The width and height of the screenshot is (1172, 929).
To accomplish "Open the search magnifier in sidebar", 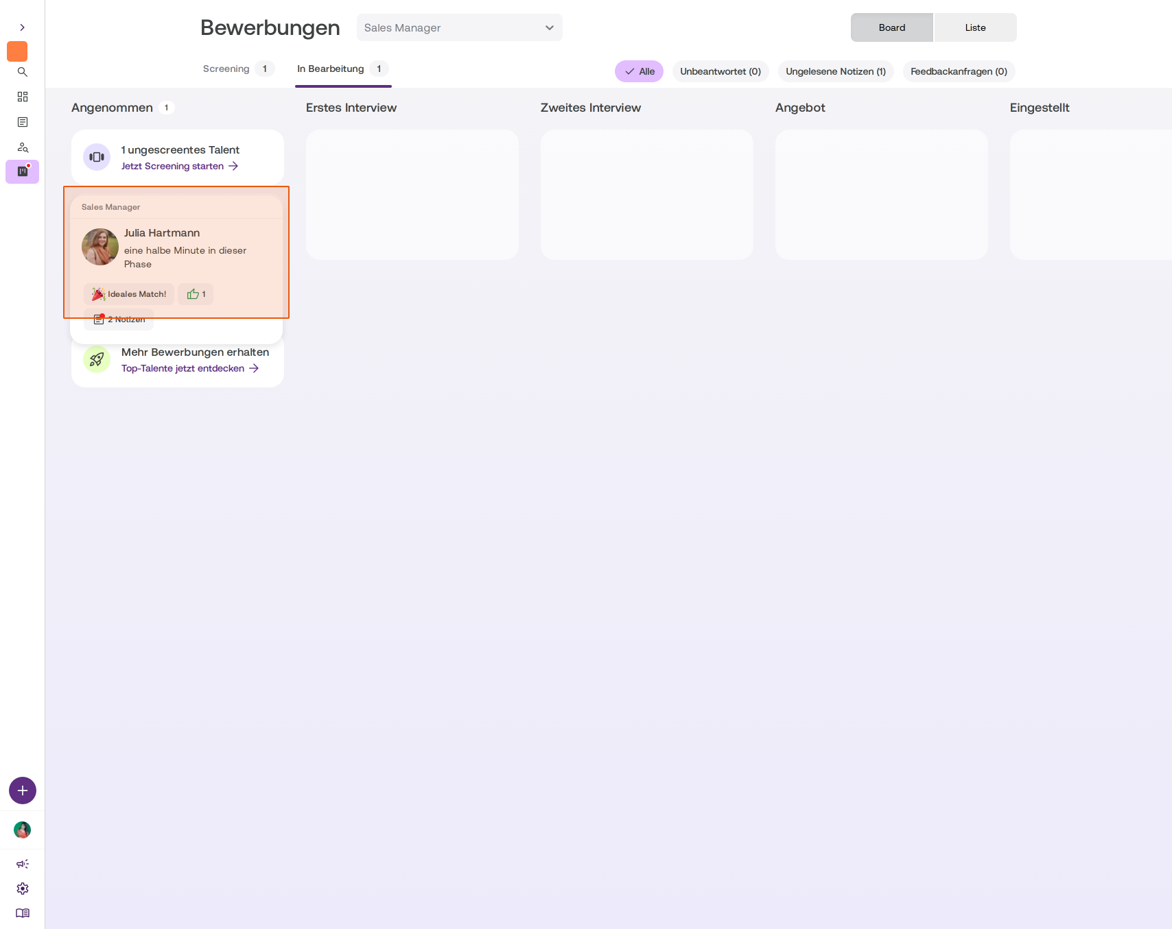I will pyautogui.click(x=23, y=72).
